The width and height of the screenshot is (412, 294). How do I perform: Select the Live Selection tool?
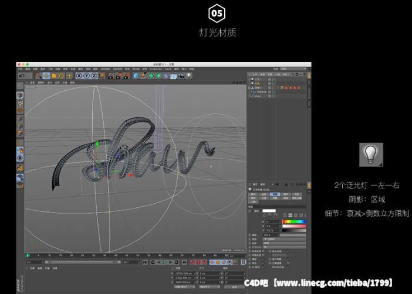click(38, 76)
